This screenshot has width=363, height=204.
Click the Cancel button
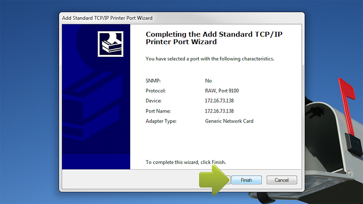(282, 180)
